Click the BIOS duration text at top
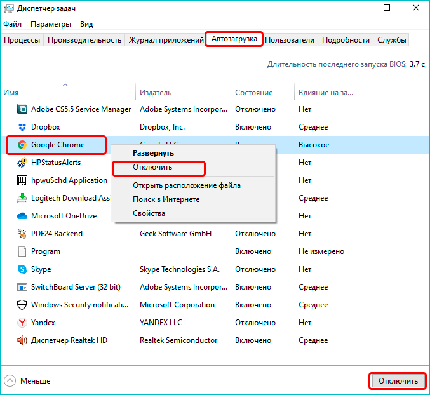The width and height of the screenshot is (430, 395). tap(346, 64)
